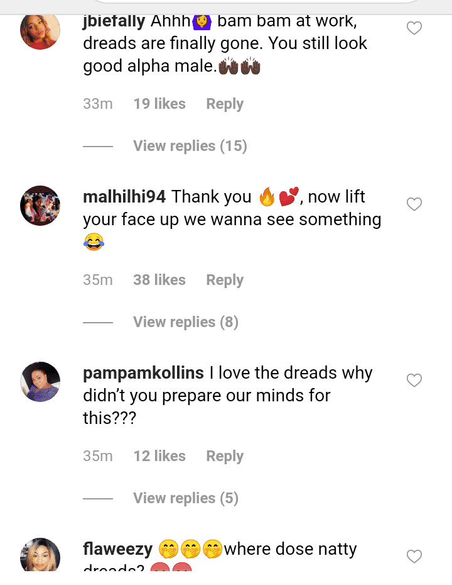Open jbiefally username link
This screenshot has height=585, width=452.
pyautogui.click(x=114, y=21)
